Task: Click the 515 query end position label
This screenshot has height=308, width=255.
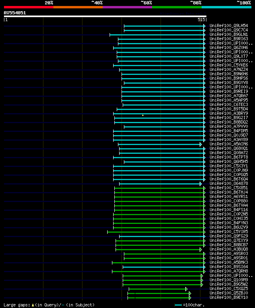Action: (201, 20)
